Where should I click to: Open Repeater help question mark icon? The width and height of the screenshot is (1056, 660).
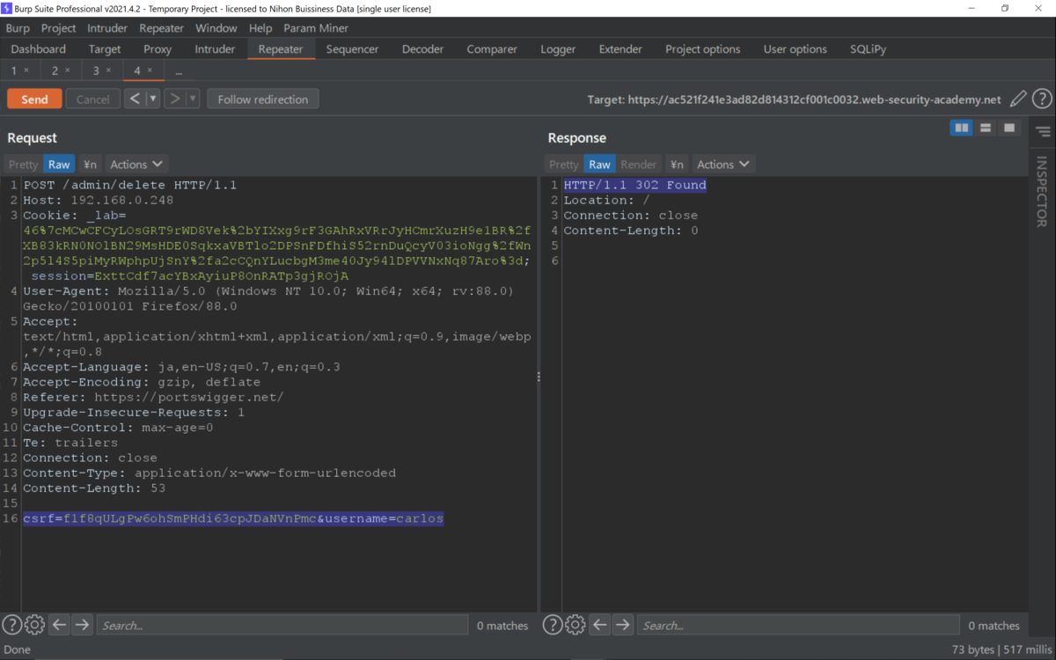point(1042,99)
